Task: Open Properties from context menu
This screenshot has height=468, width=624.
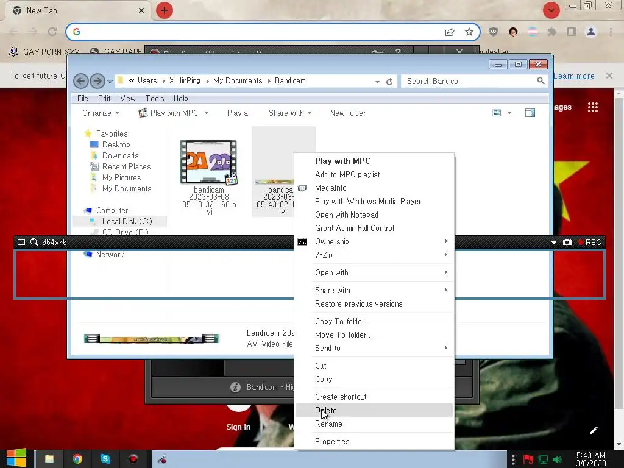Action: pyautogui.click(x=374, y=441)
